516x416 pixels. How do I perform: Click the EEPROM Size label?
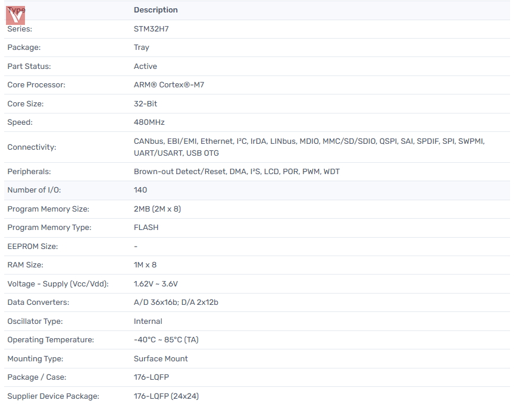[x=32, y=247]
